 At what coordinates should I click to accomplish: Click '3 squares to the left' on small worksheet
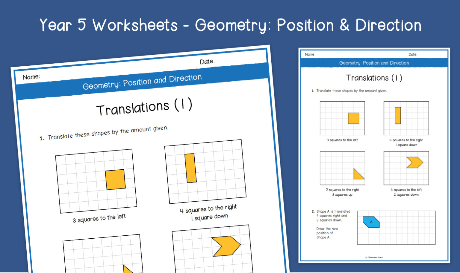(x=342, y=140)
